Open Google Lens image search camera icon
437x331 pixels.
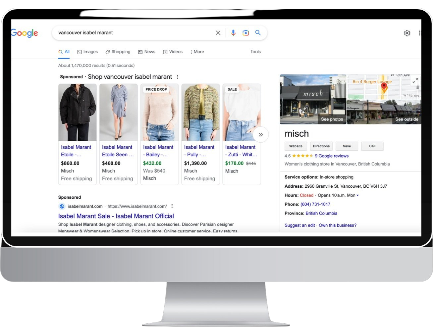(246, 33)
